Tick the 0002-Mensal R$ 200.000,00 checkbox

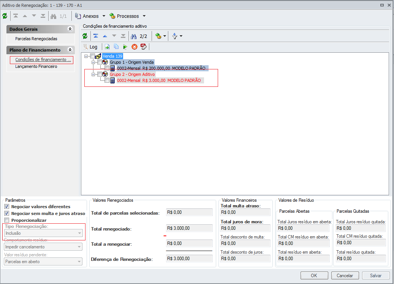point(107,68)
